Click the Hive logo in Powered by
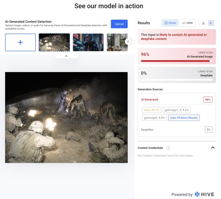Viewport: 221px width, 199px height. 204,194
